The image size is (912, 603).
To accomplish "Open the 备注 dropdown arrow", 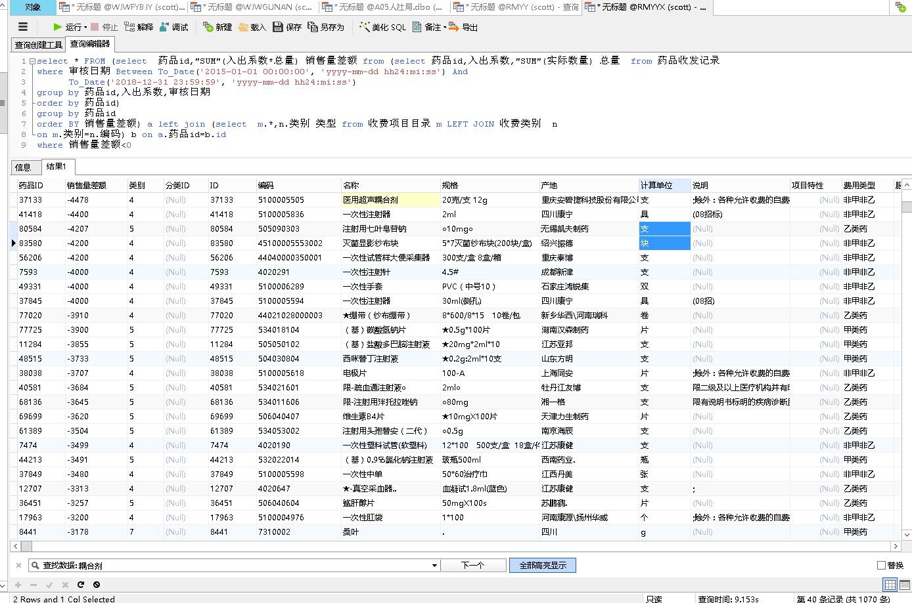I will [445, 28].
